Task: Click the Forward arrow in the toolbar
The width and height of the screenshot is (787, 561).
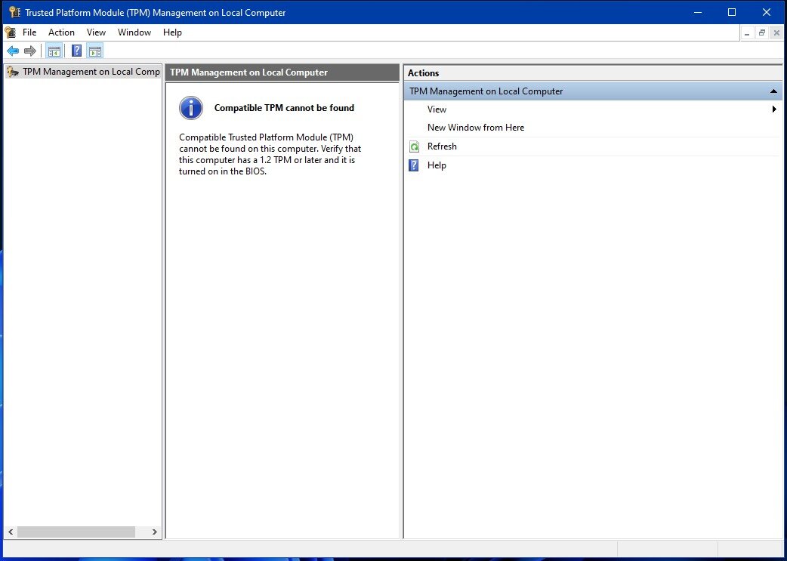Action: click(x=30, y=51)
